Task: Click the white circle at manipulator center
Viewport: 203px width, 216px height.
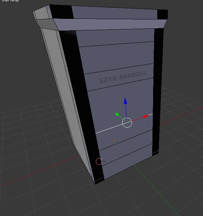Action: [127, 123]
